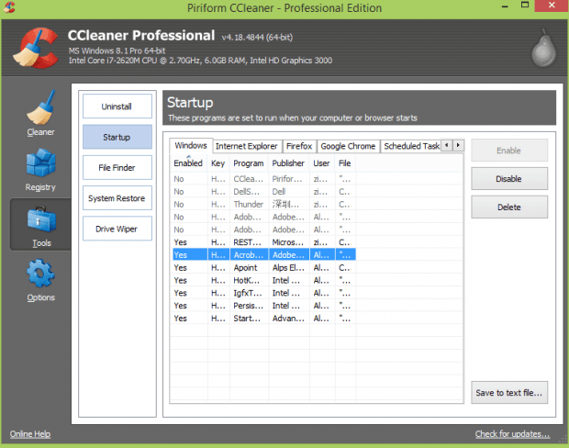Open the Drive Wiper tool
The height and width of the screenshot is (448, 569).
pyautogui.click(x=117, y=229)
